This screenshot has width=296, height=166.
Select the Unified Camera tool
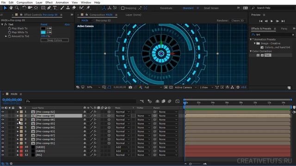coord(30,8)
